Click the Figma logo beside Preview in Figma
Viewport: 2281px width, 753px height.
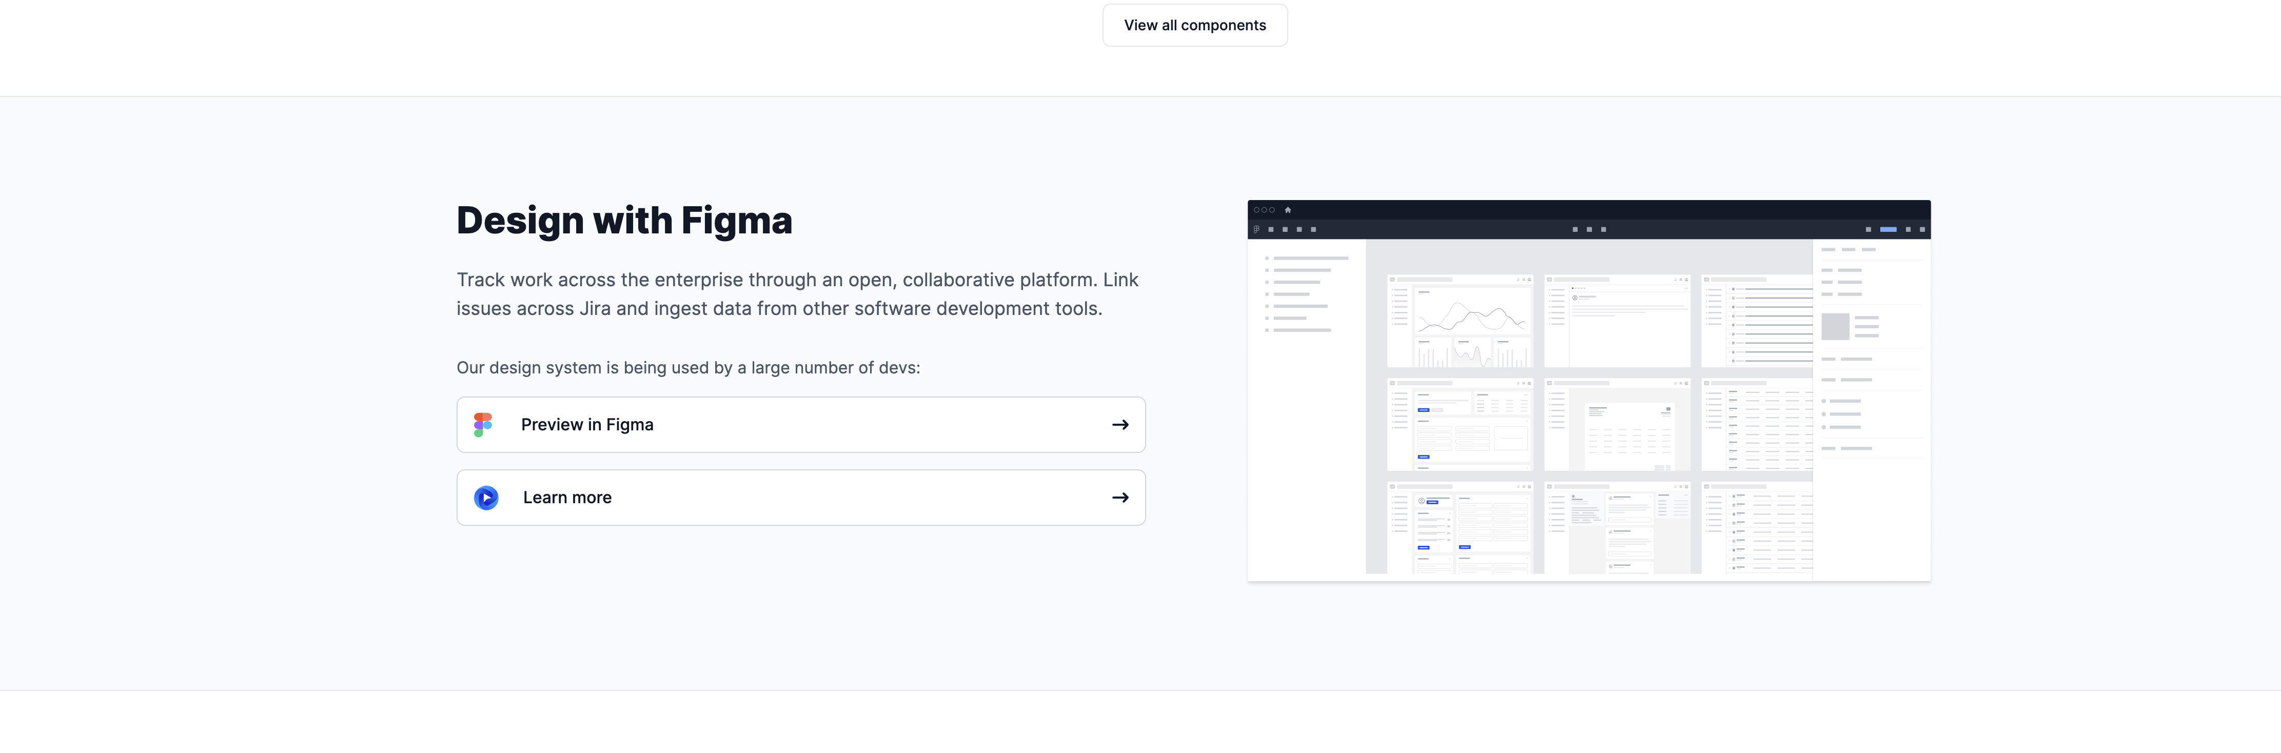pos(484,425)
